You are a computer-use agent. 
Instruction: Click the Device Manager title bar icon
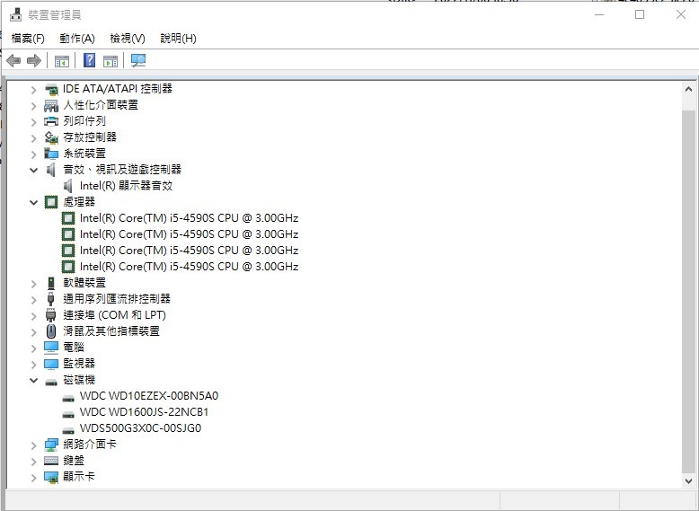(x=15, y=14)
